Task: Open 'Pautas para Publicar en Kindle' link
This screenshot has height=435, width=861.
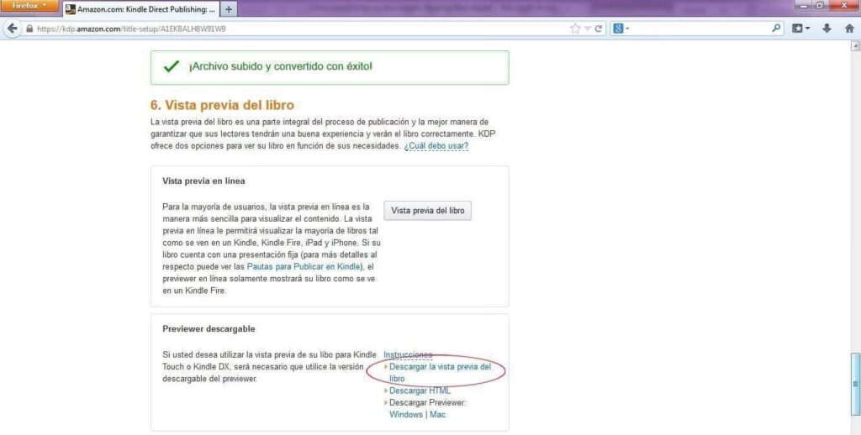Action: pos(304,266)
